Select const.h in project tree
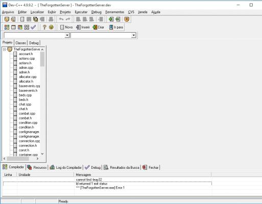Screen dimensions: 262x204 tap(24, 150)
